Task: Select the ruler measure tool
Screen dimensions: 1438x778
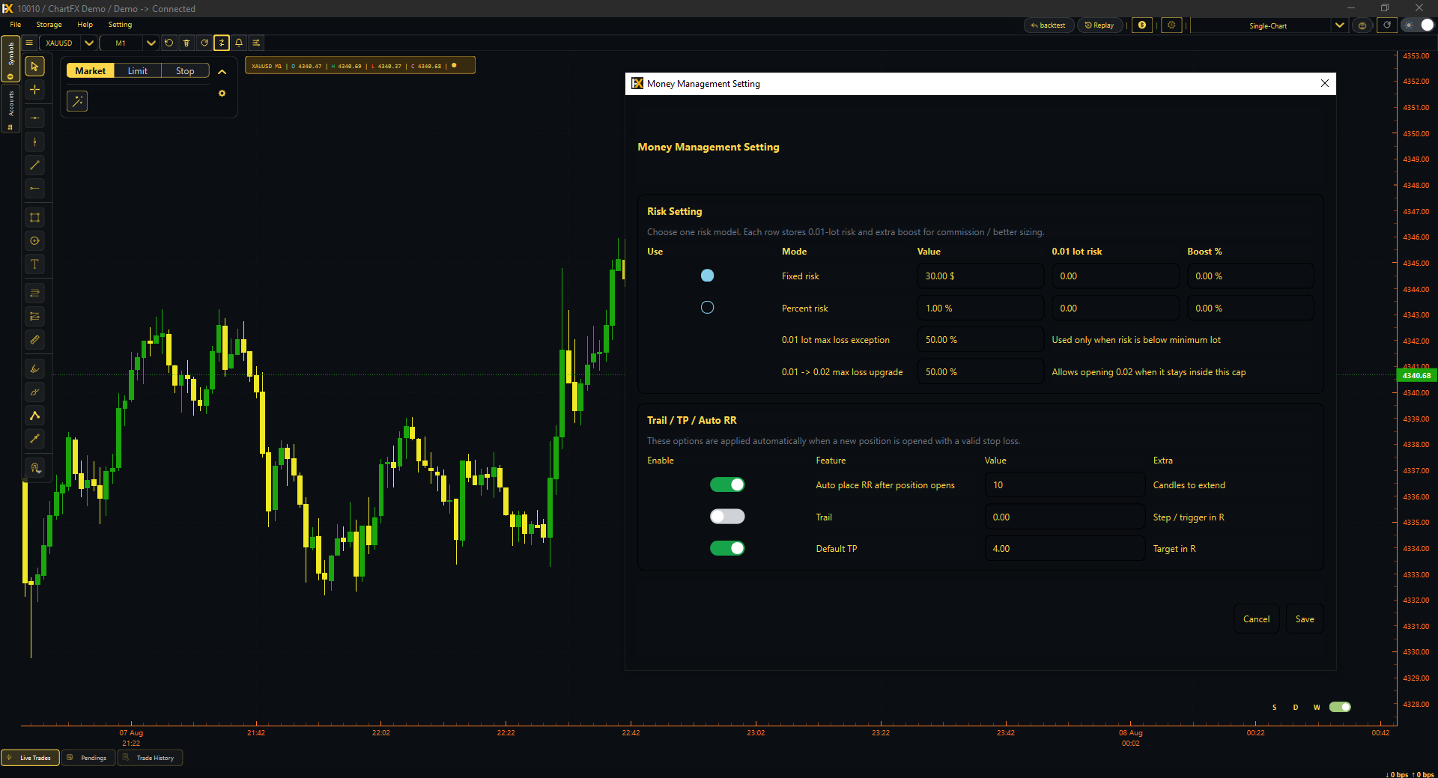Action: coord(34,340)
